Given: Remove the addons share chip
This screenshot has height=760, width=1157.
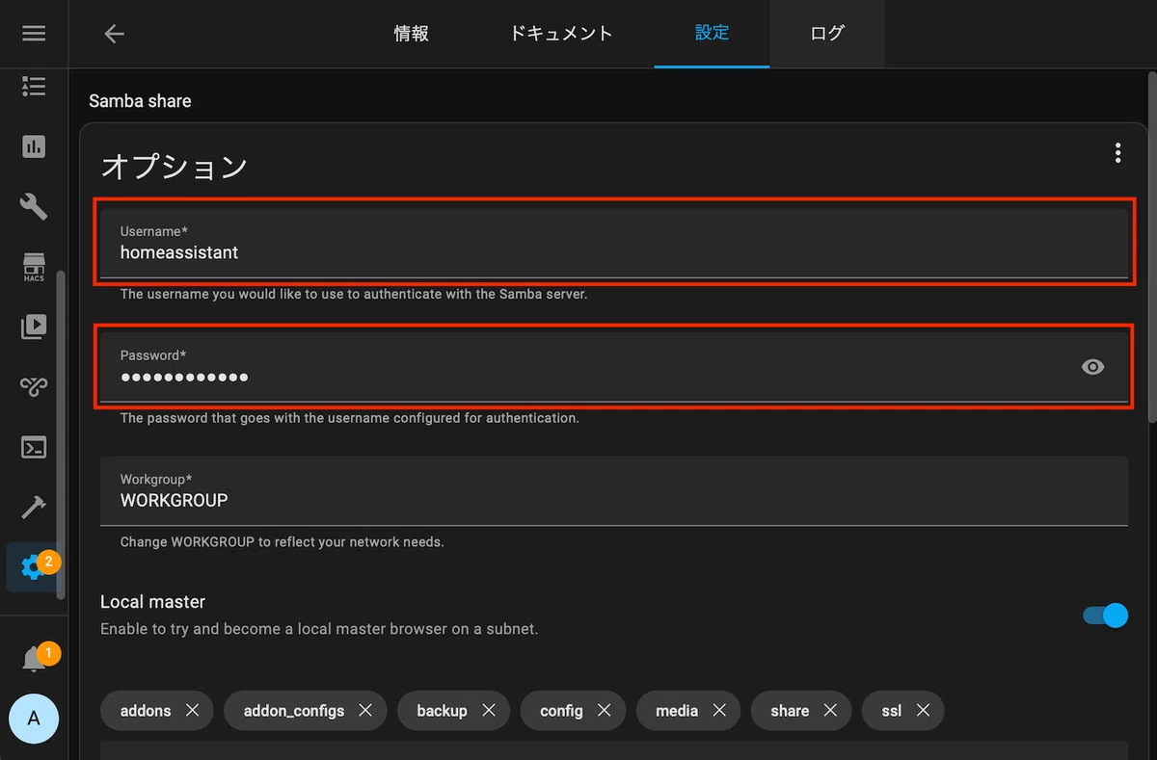Looking at the screenshot, I should (192, 710).
